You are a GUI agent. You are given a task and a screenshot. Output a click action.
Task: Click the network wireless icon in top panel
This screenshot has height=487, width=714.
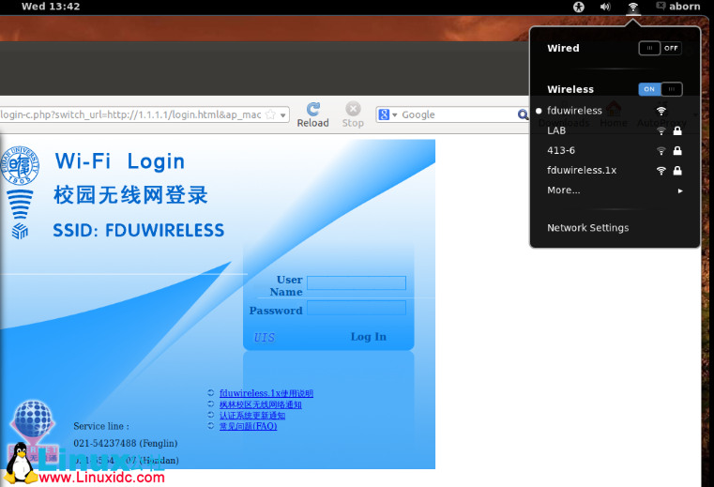click(633, 7)
